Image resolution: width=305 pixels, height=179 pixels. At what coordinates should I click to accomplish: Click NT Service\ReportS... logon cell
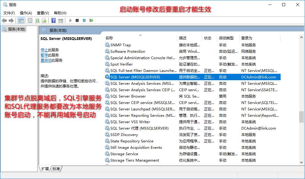click(260, 116)
